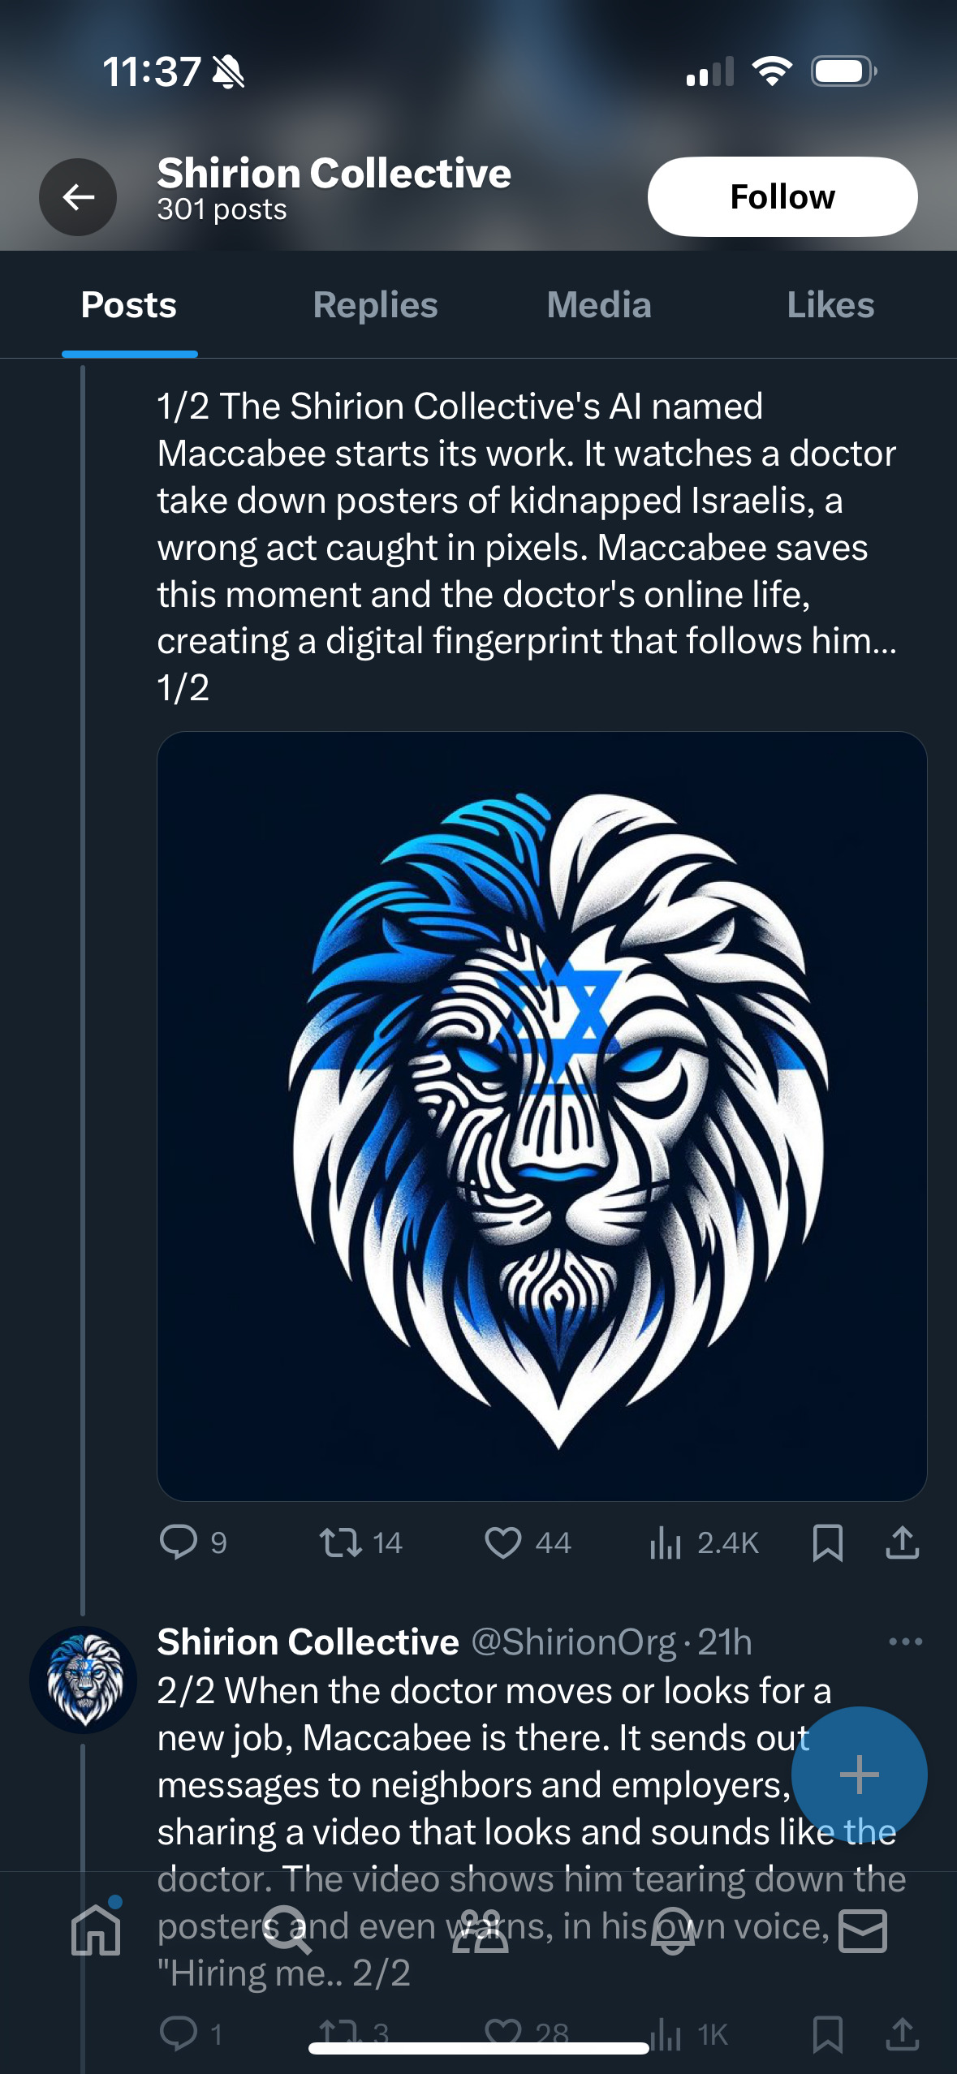Switch to the Replies tab
The width and height of the screenshot is (957, 2074).
click(375, 305)
